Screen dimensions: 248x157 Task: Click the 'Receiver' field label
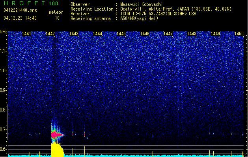(x=80, y=14)
